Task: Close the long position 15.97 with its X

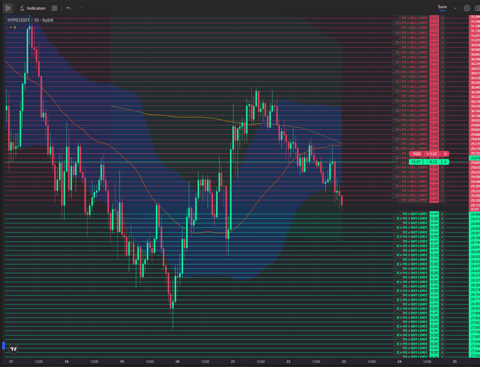Action: tap(445, 162)
